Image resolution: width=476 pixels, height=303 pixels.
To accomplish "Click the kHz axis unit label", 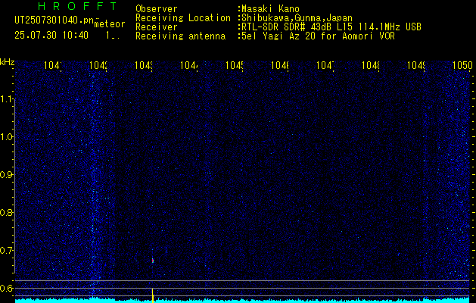I will [8, 62].
